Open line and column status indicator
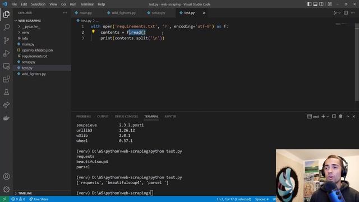359x202 pixels. tap(234, 199)
